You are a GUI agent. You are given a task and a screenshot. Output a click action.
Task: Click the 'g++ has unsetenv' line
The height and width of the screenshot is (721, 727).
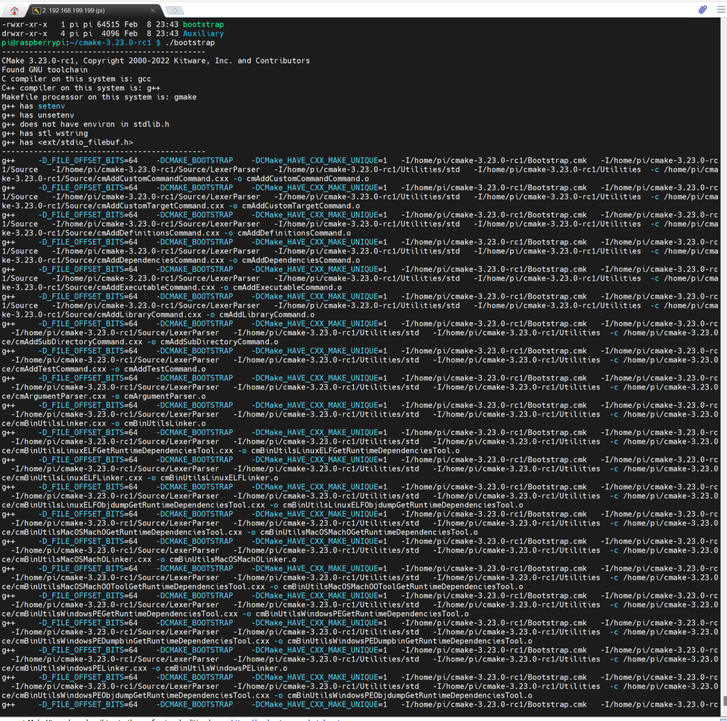(x=38, y=115)
